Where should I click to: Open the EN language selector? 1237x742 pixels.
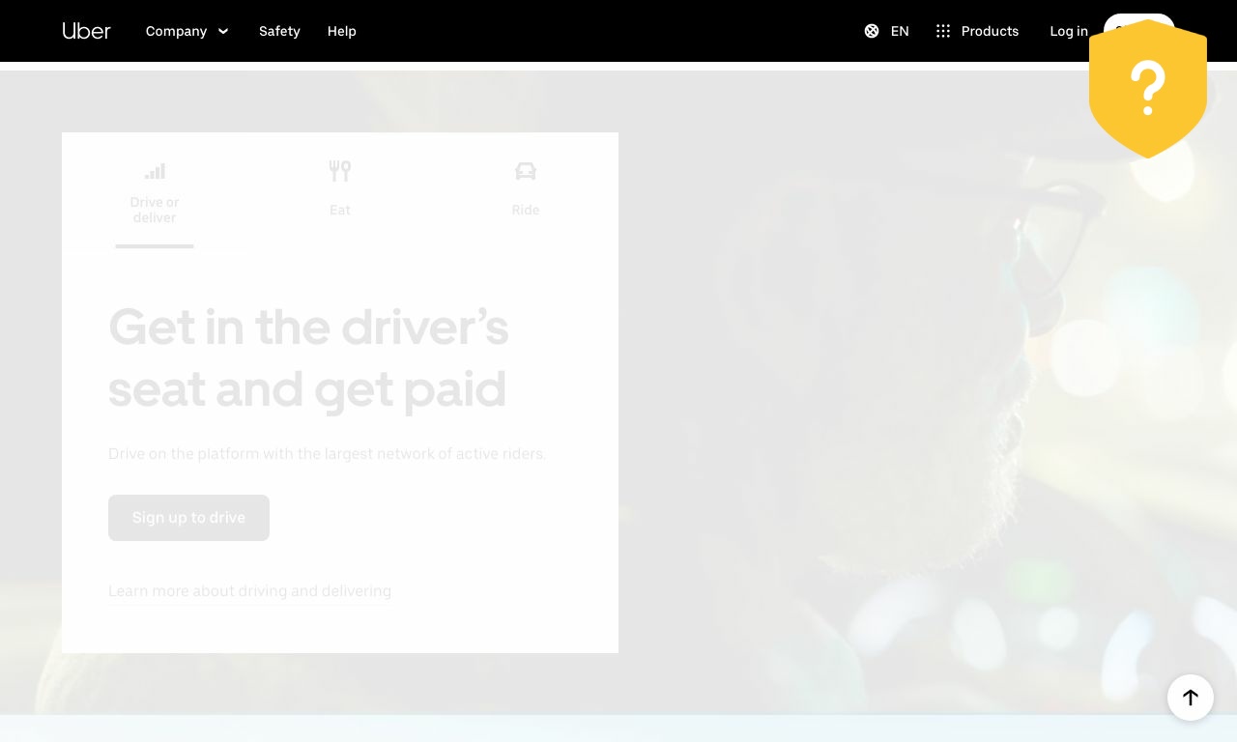pyautogui.click(x=900, y=31)
